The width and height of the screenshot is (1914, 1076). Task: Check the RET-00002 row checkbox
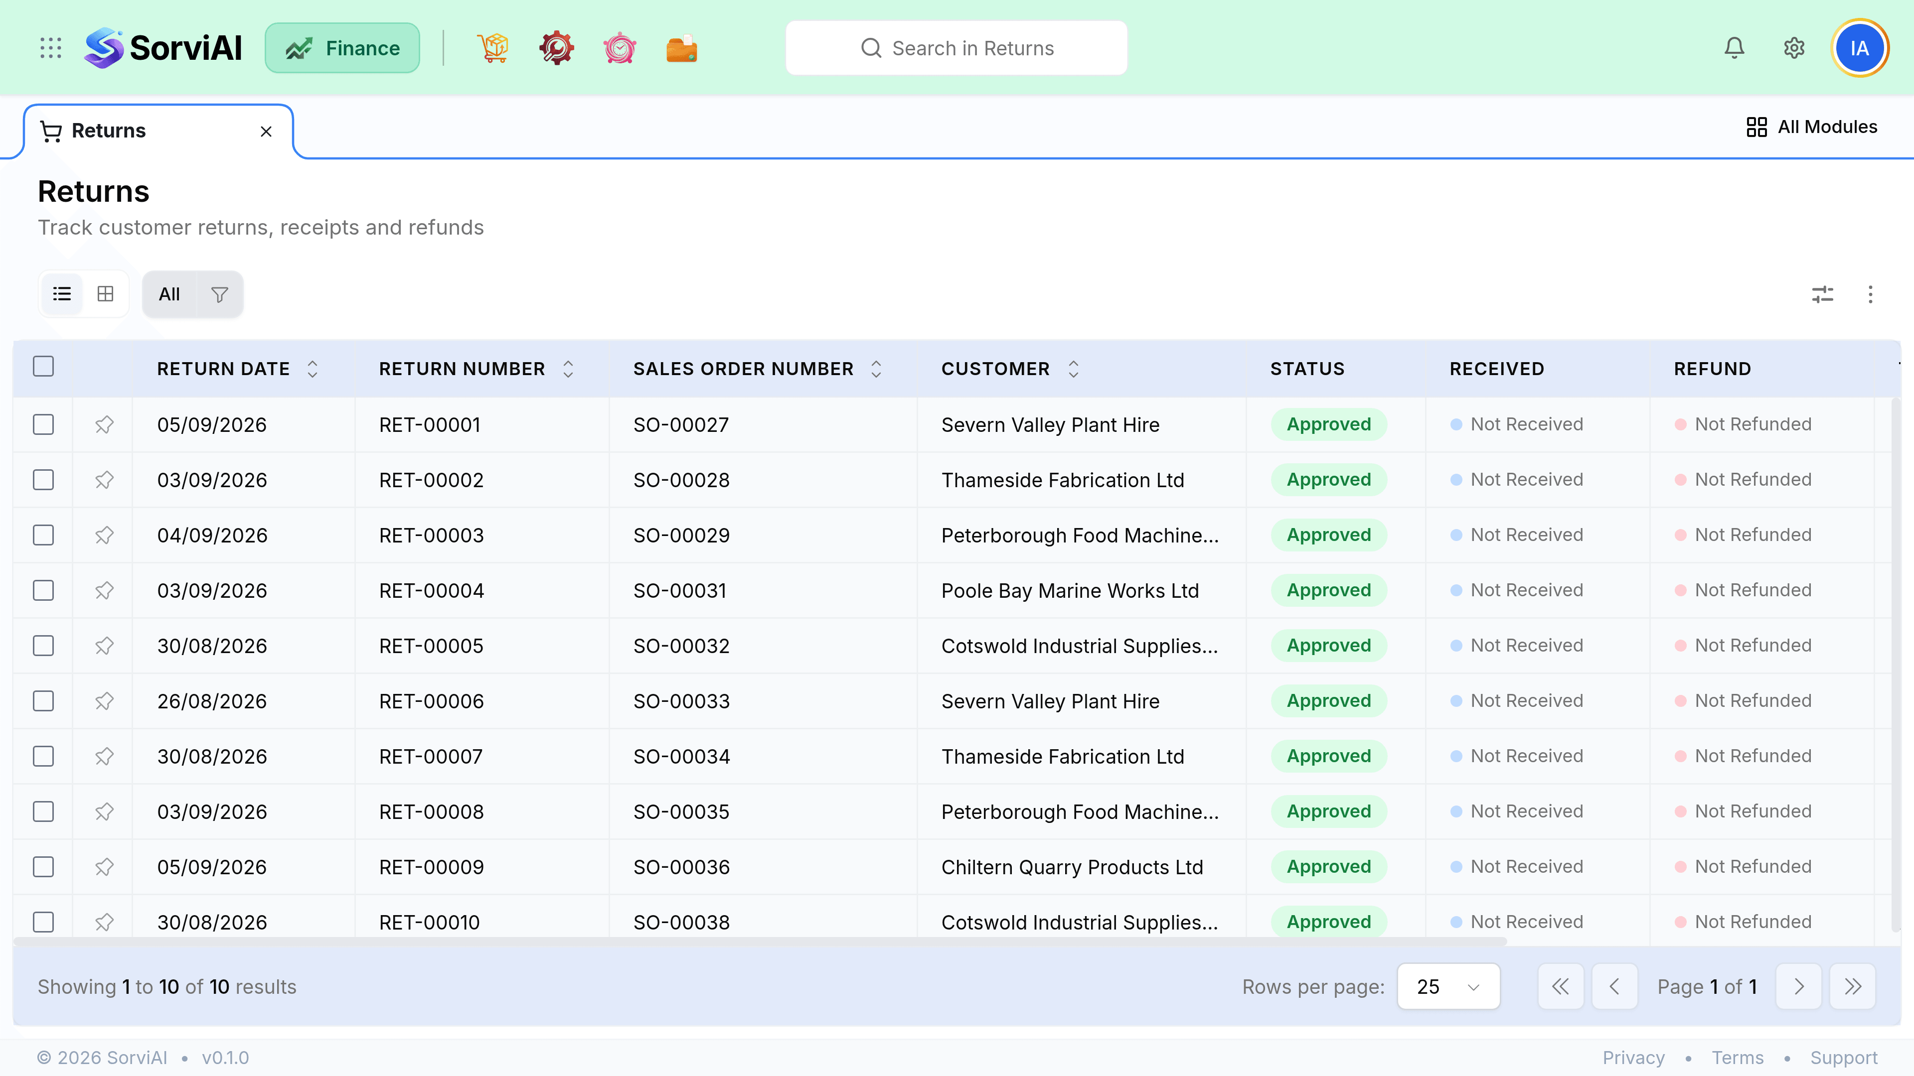44,480
